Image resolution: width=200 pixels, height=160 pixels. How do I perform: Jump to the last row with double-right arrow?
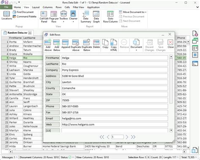tap(133, 137)
